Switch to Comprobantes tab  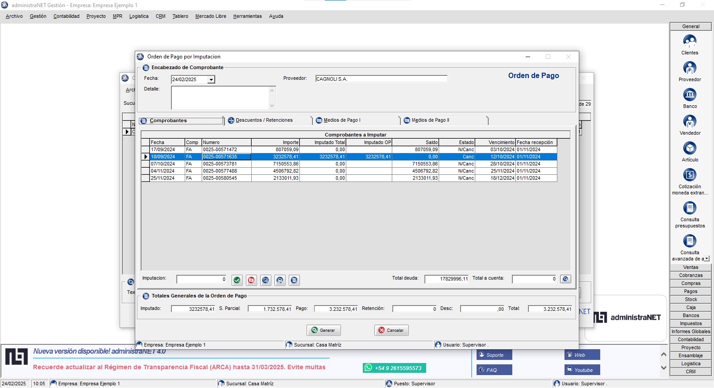click(181, 120)
